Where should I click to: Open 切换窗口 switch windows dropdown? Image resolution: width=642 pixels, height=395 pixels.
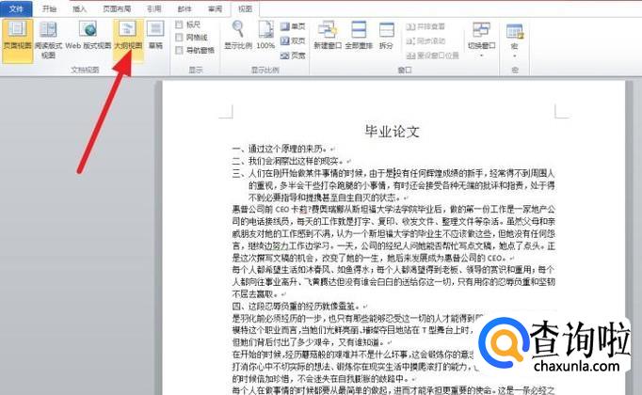[482, 40]
